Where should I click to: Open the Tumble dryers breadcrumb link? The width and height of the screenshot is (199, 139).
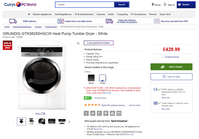pos(51,27)
